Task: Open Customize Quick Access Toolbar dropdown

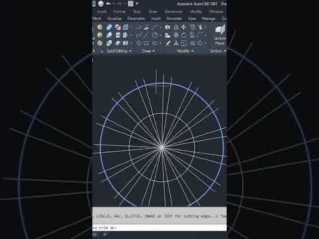Action: pos(137,3)
